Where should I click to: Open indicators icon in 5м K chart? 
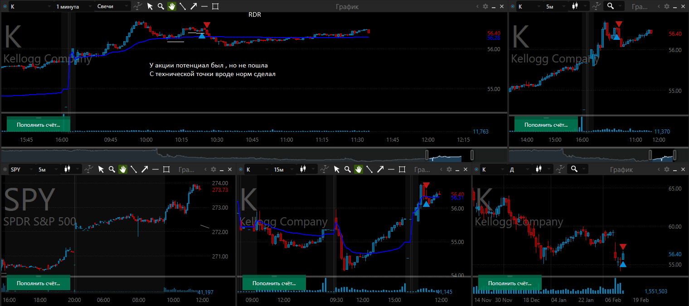click(x=597, y=6)
